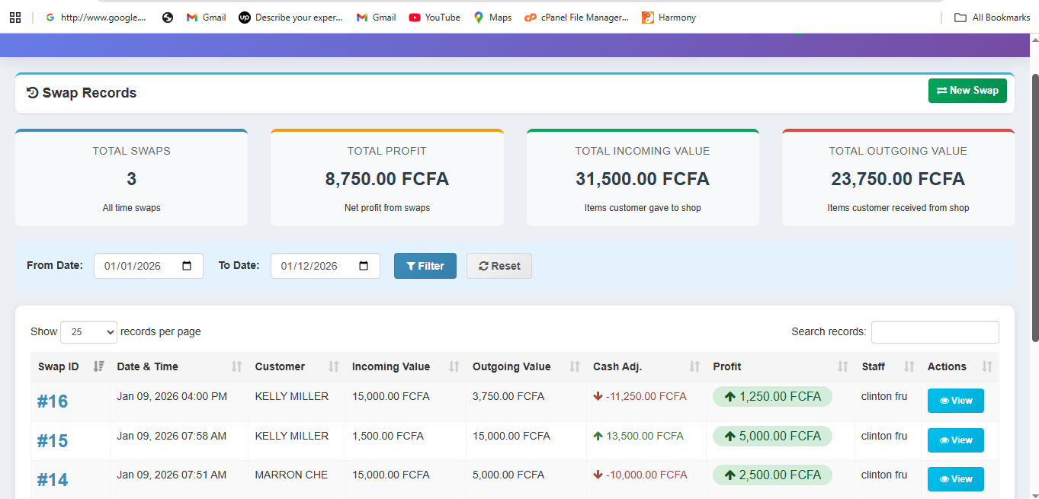Expand the Date & Time sort control

(x=235, y=366)
